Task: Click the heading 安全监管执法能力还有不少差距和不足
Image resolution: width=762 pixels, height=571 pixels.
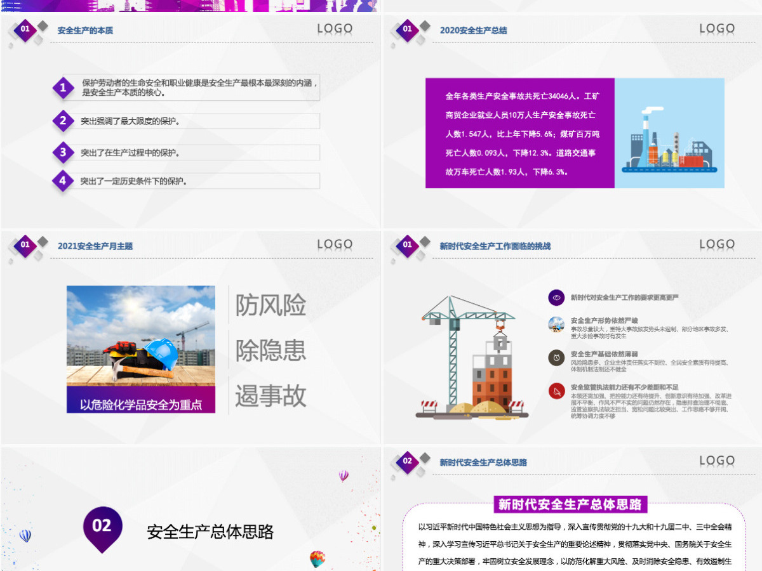Action: coord(625,387)
